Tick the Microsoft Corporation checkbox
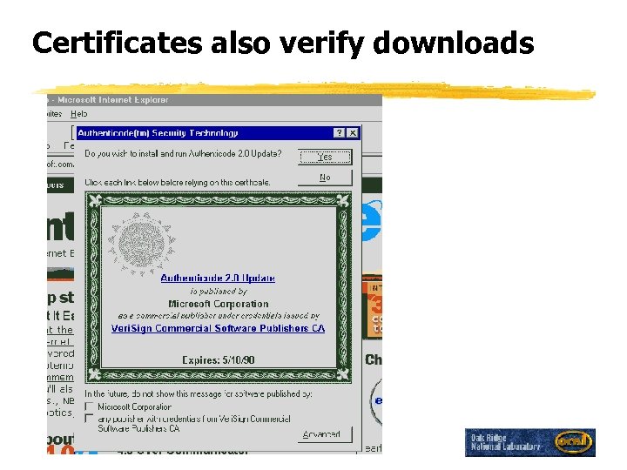Image resolution: width=627 pixels, height=470 pixels. tap(90, 406)
